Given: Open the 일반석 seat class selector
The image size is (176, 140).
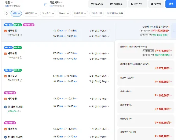Looking at the screenshot, I should (x=156, y=4).
